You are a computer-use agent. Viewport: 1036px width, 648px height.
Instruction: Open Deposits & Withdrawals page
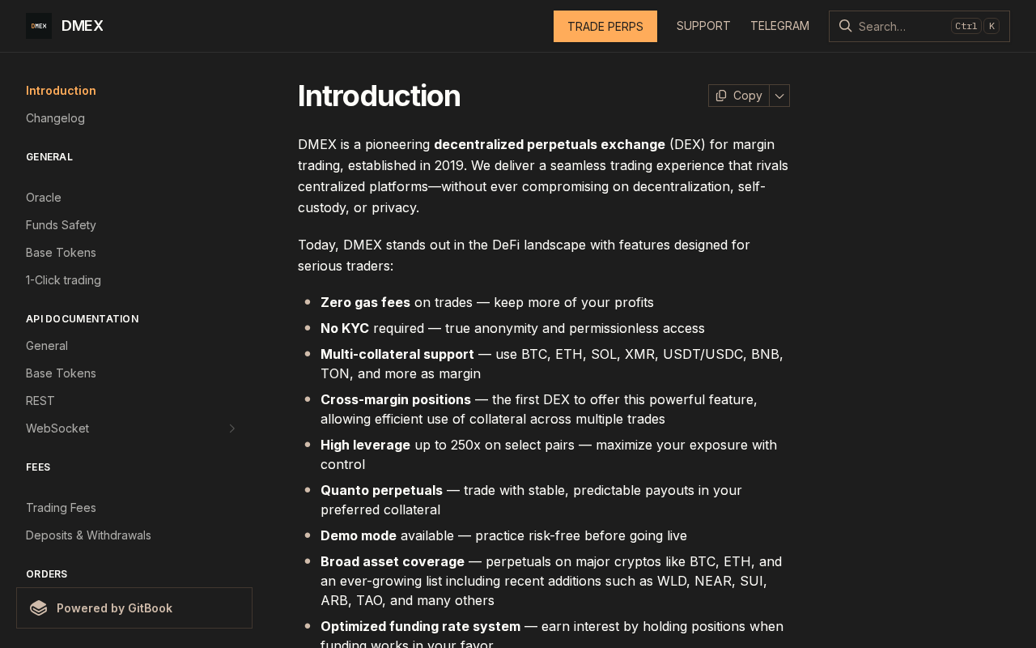coord(88,535)
